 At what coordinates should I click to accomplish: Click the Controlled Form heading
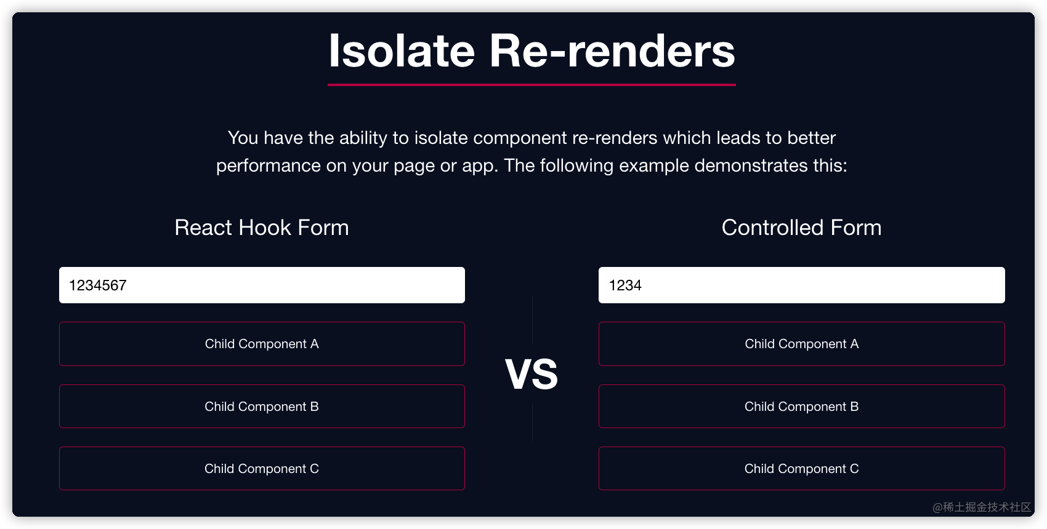[x=801, y=228]
